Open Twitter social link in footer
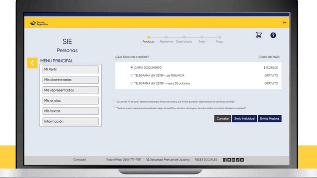This screenshot has width=317, height=178. pos(229,160)
